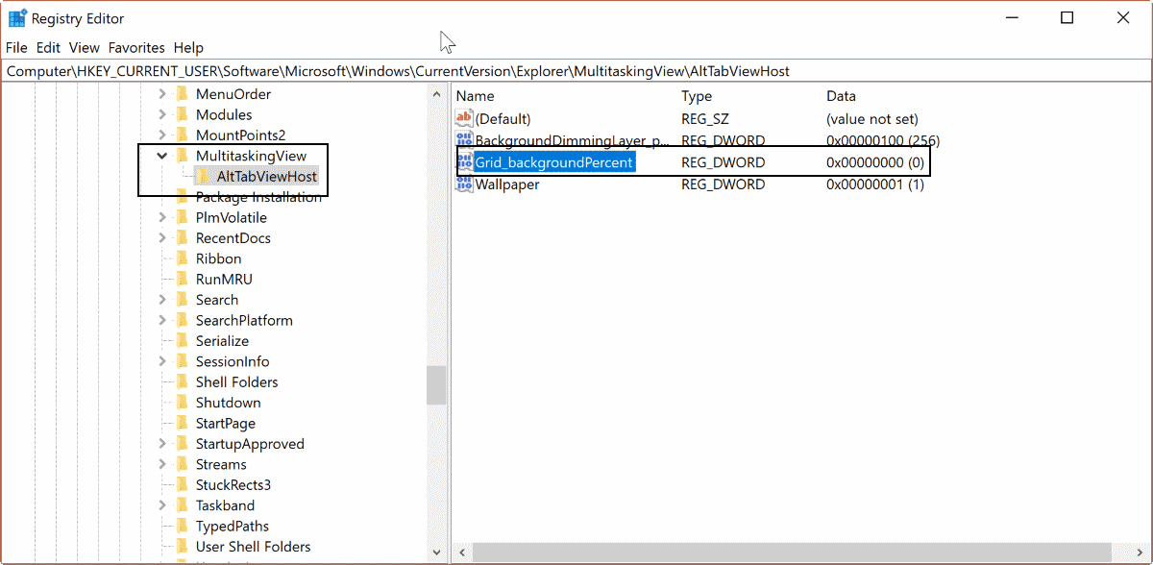Click the Ribbon folder icon
Image resolution: width=1153 pixels, height=565 pixels.
click(x=182, y=258)
